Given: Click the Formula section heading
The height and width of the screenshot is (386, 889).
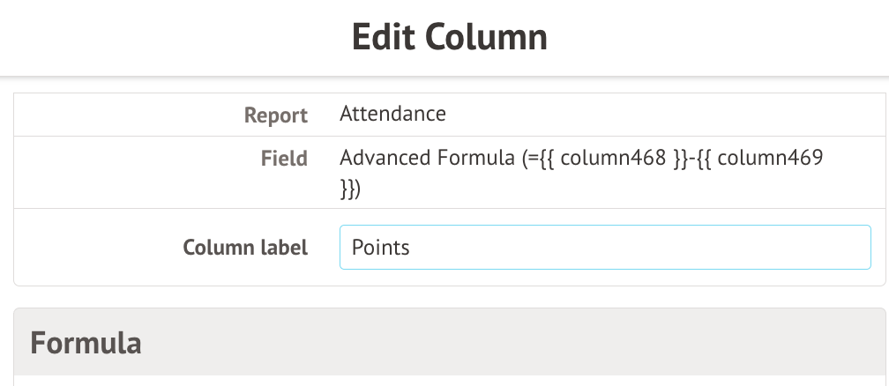Looking at the screenshot, I should [x=86, y=342].
